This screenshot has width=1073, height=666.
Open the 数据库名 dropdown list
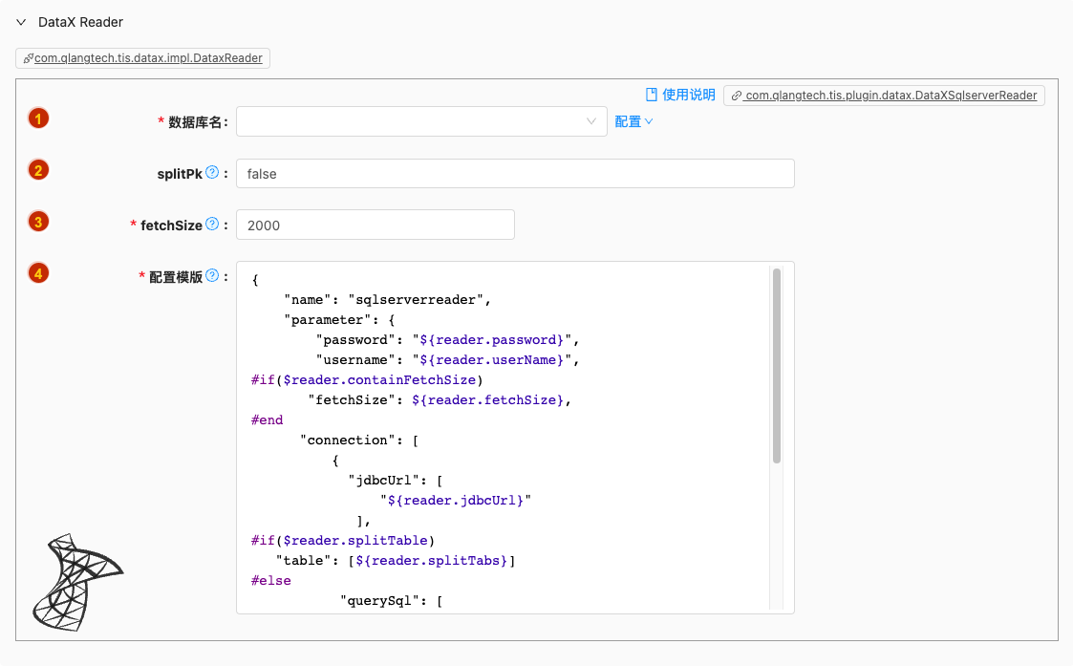(x=421, y=121)
